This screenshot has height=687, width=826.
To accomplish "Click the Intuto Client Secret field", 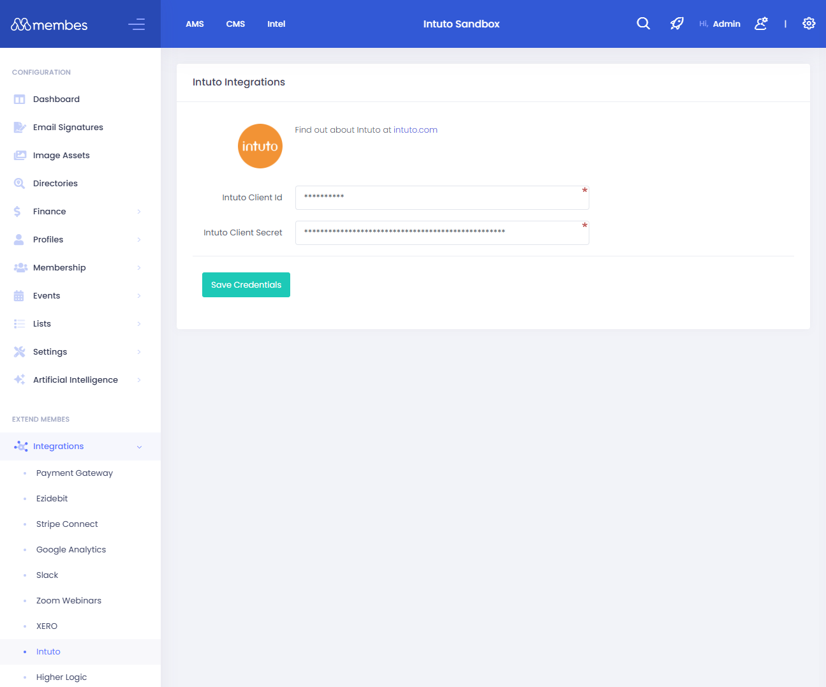I will tap(441, 233).
